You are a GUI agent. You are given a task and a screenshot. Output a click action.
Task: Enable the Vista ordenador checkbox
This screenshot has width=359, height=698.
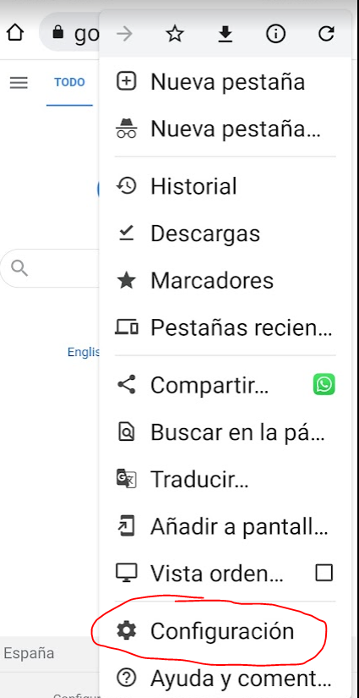coord(324,573)
